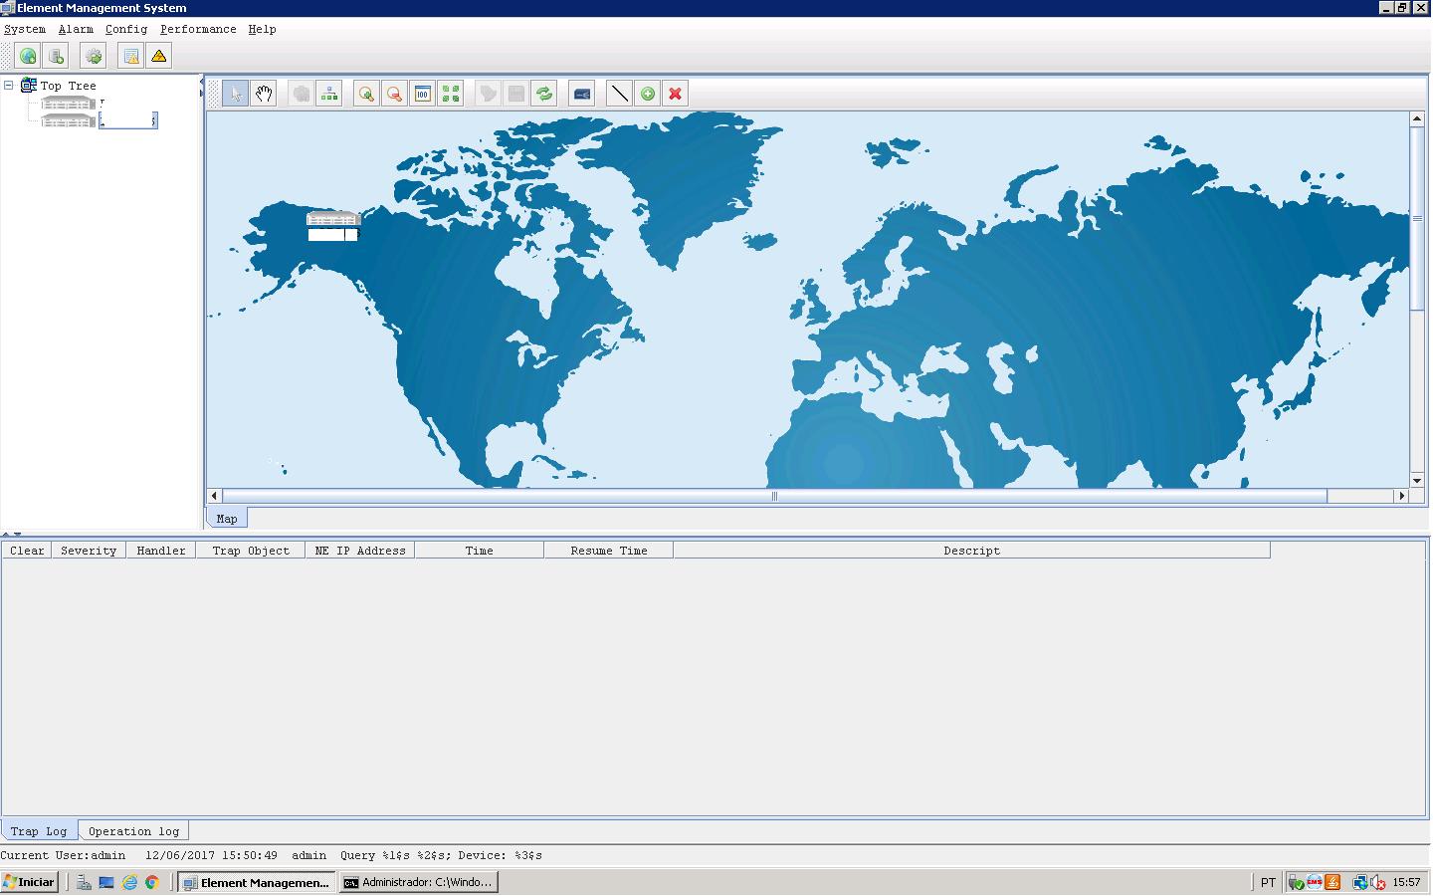This screenshot has width=1433, height=896.
Task: Click the green plus add icon
Action: [648, 94]
